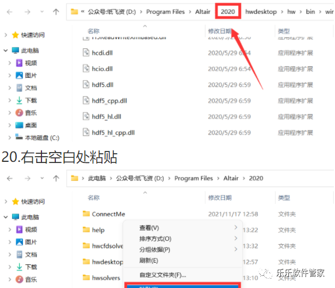The image size is (335, 288).
Task: Select hdf5_hl.dll file name
Action: (106, 116)
